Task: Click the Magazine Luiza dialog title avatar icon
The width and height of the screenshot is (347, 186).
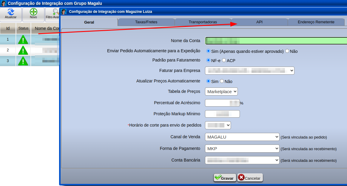Action: coord(64,12)
